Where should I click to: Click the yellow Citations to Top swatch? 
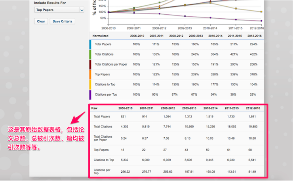91,85
